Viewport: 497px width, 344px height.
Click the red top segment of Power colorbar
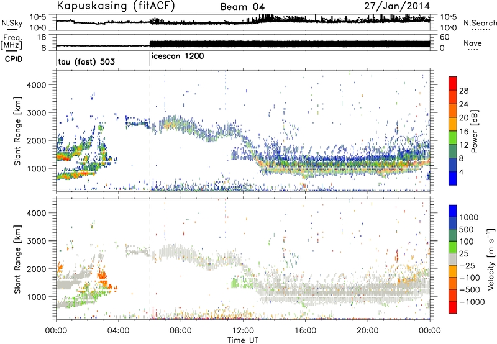453,83
